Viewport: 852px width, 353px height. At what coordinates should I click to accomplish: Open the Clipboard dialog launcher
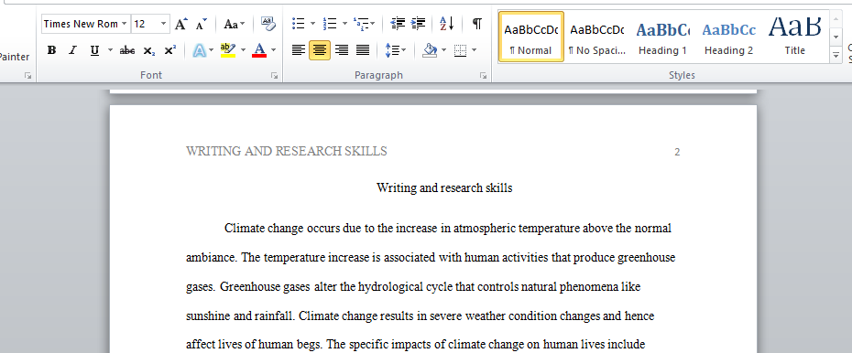click(27, 77)
